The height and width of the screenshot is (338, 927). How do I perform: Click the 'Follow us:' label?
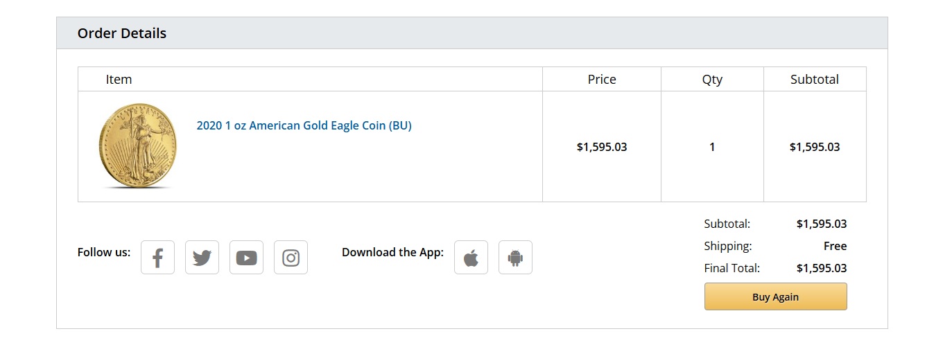pyautogui.click(x=104, y=252)
